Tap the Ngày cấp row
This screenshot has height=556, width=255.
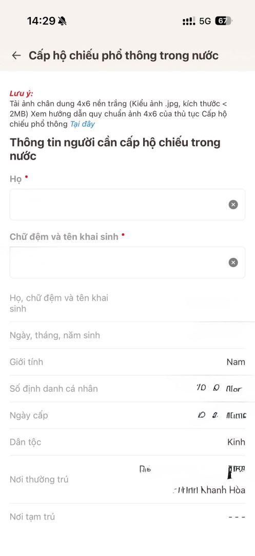coord(127,415)
